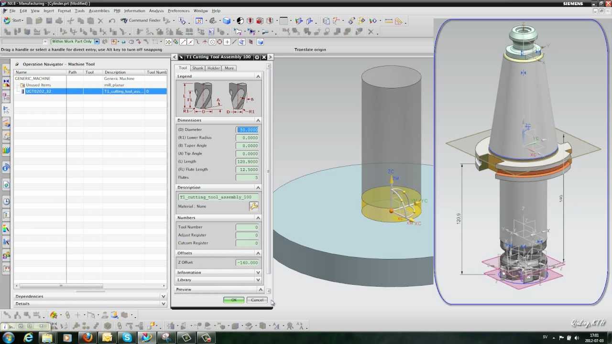Click the (B) Taper Angle value field
The image size is (612, 344).
[248, 146]
